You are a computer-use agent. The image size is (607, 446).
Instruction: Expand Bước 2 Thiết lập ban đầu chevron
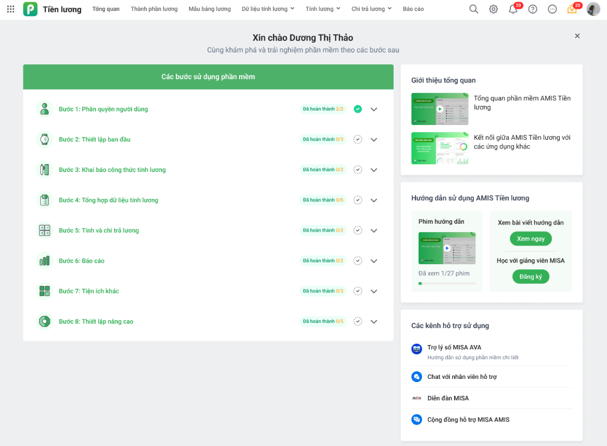point(373,140)
